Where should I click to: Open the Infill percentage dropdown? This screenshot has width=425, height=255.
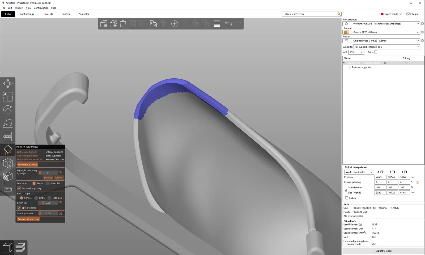[x=356, y=52]
